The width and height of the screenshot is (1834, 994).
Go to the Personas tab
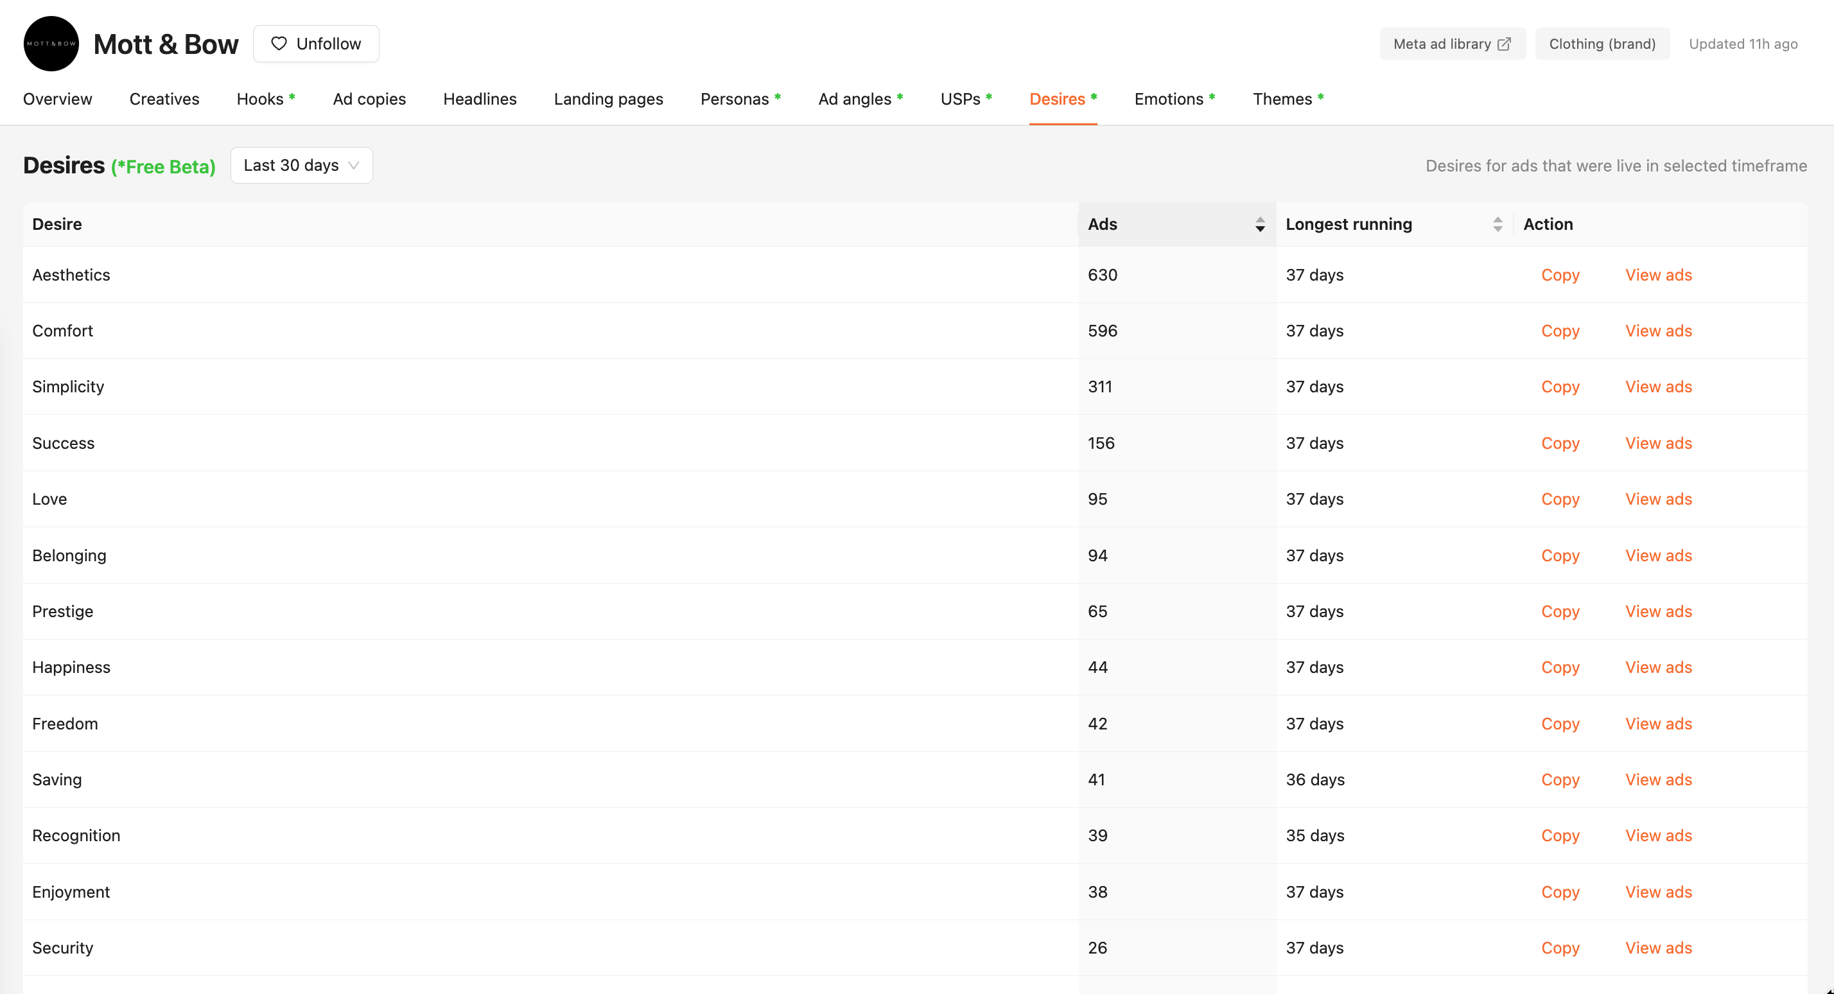(734, 99)
